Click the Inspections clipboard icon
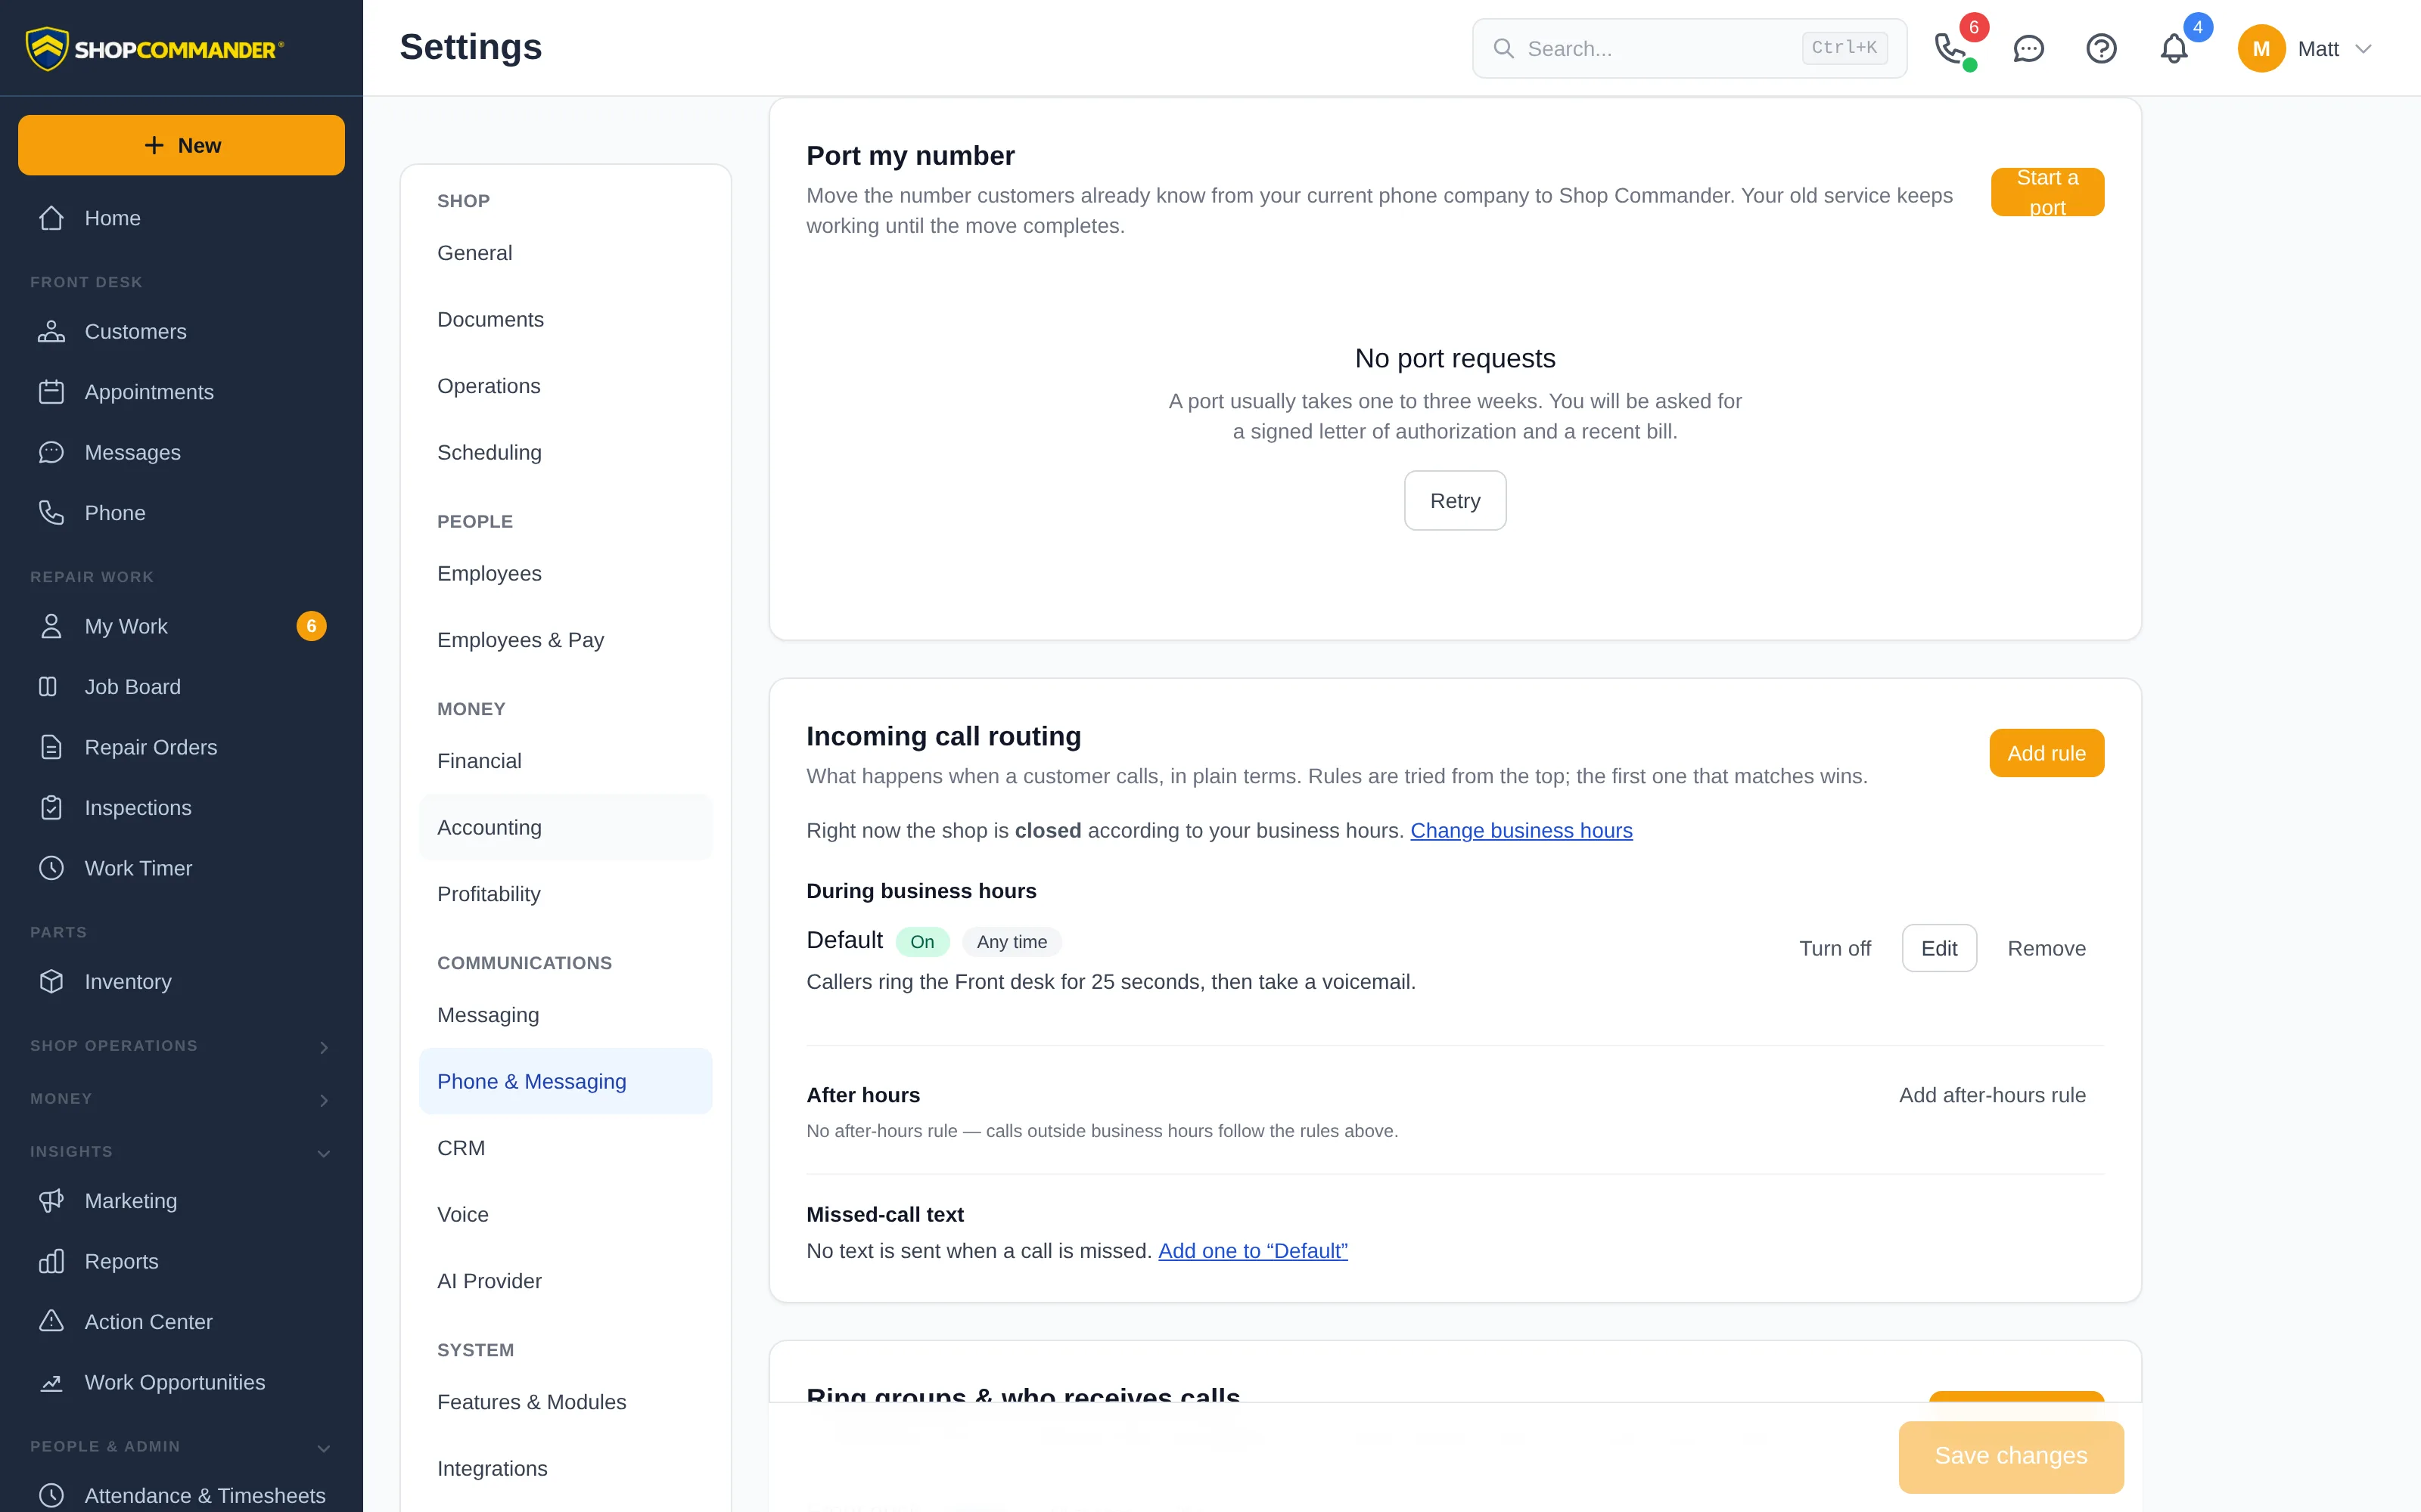 point(51,808)
